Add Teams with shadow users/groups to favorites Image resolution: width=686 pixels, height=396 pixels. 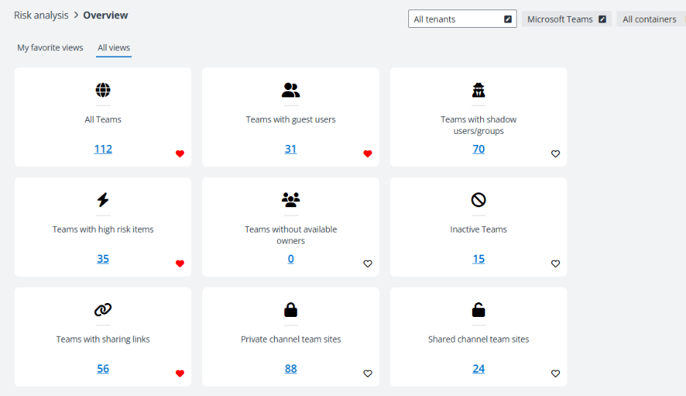[556, 154]
